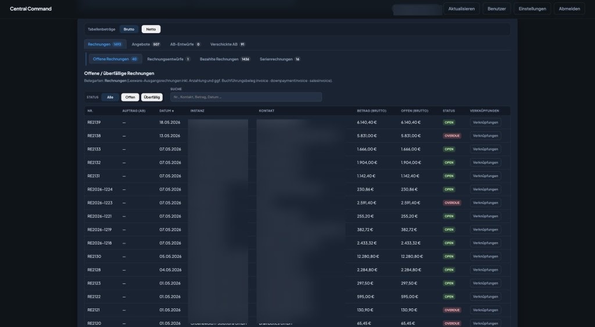Screen dimensions: 595x327
Task: Select invoice number RE2139
Action: (x=94, y=123)
